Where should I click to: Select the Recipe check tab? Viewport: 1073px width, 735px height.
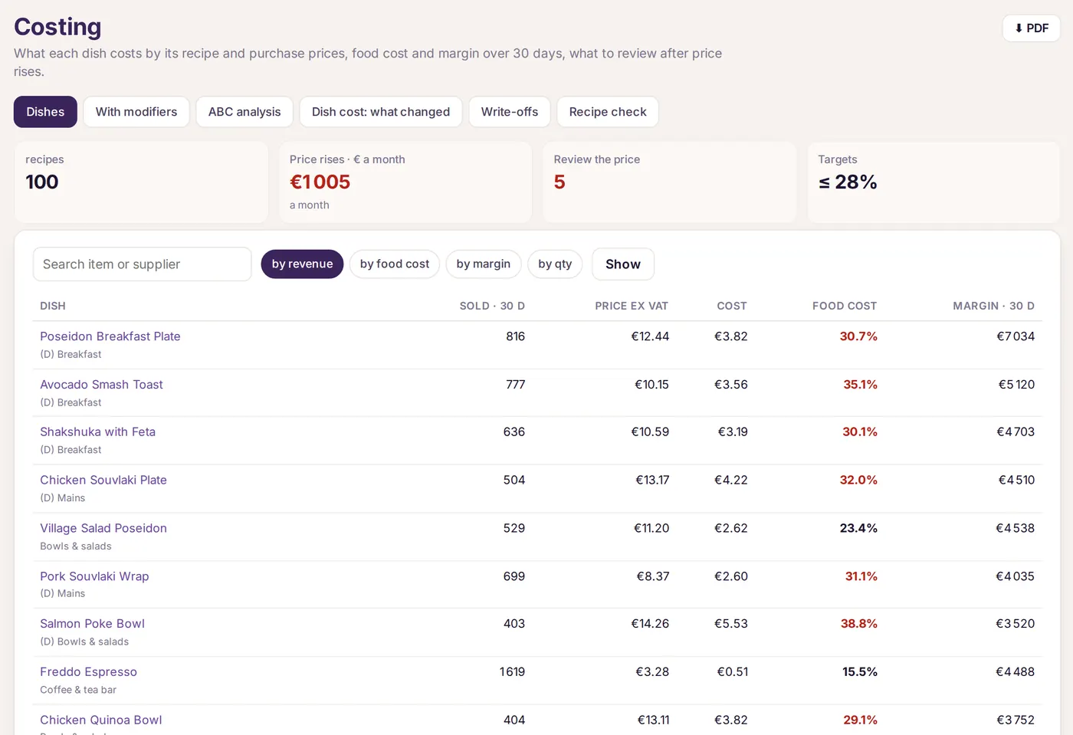608,112
